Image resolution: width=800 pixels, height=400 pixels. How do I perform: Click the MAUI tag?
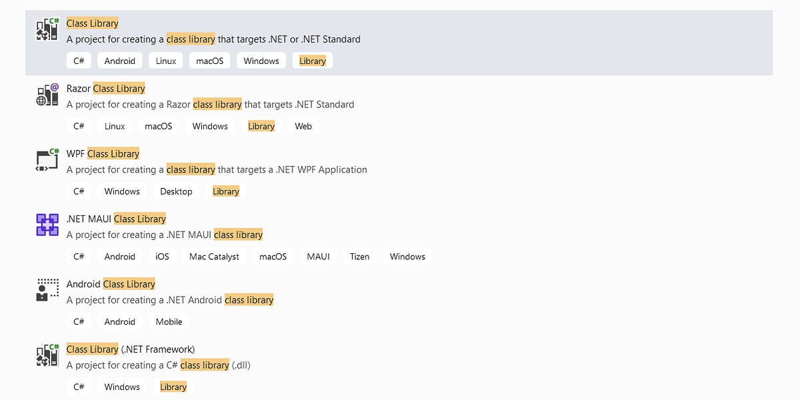318,256
